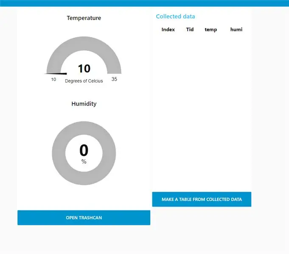This screenshot has width=289, height=254.
Task: Click the humidity value 0 reading
Action: 84,150
